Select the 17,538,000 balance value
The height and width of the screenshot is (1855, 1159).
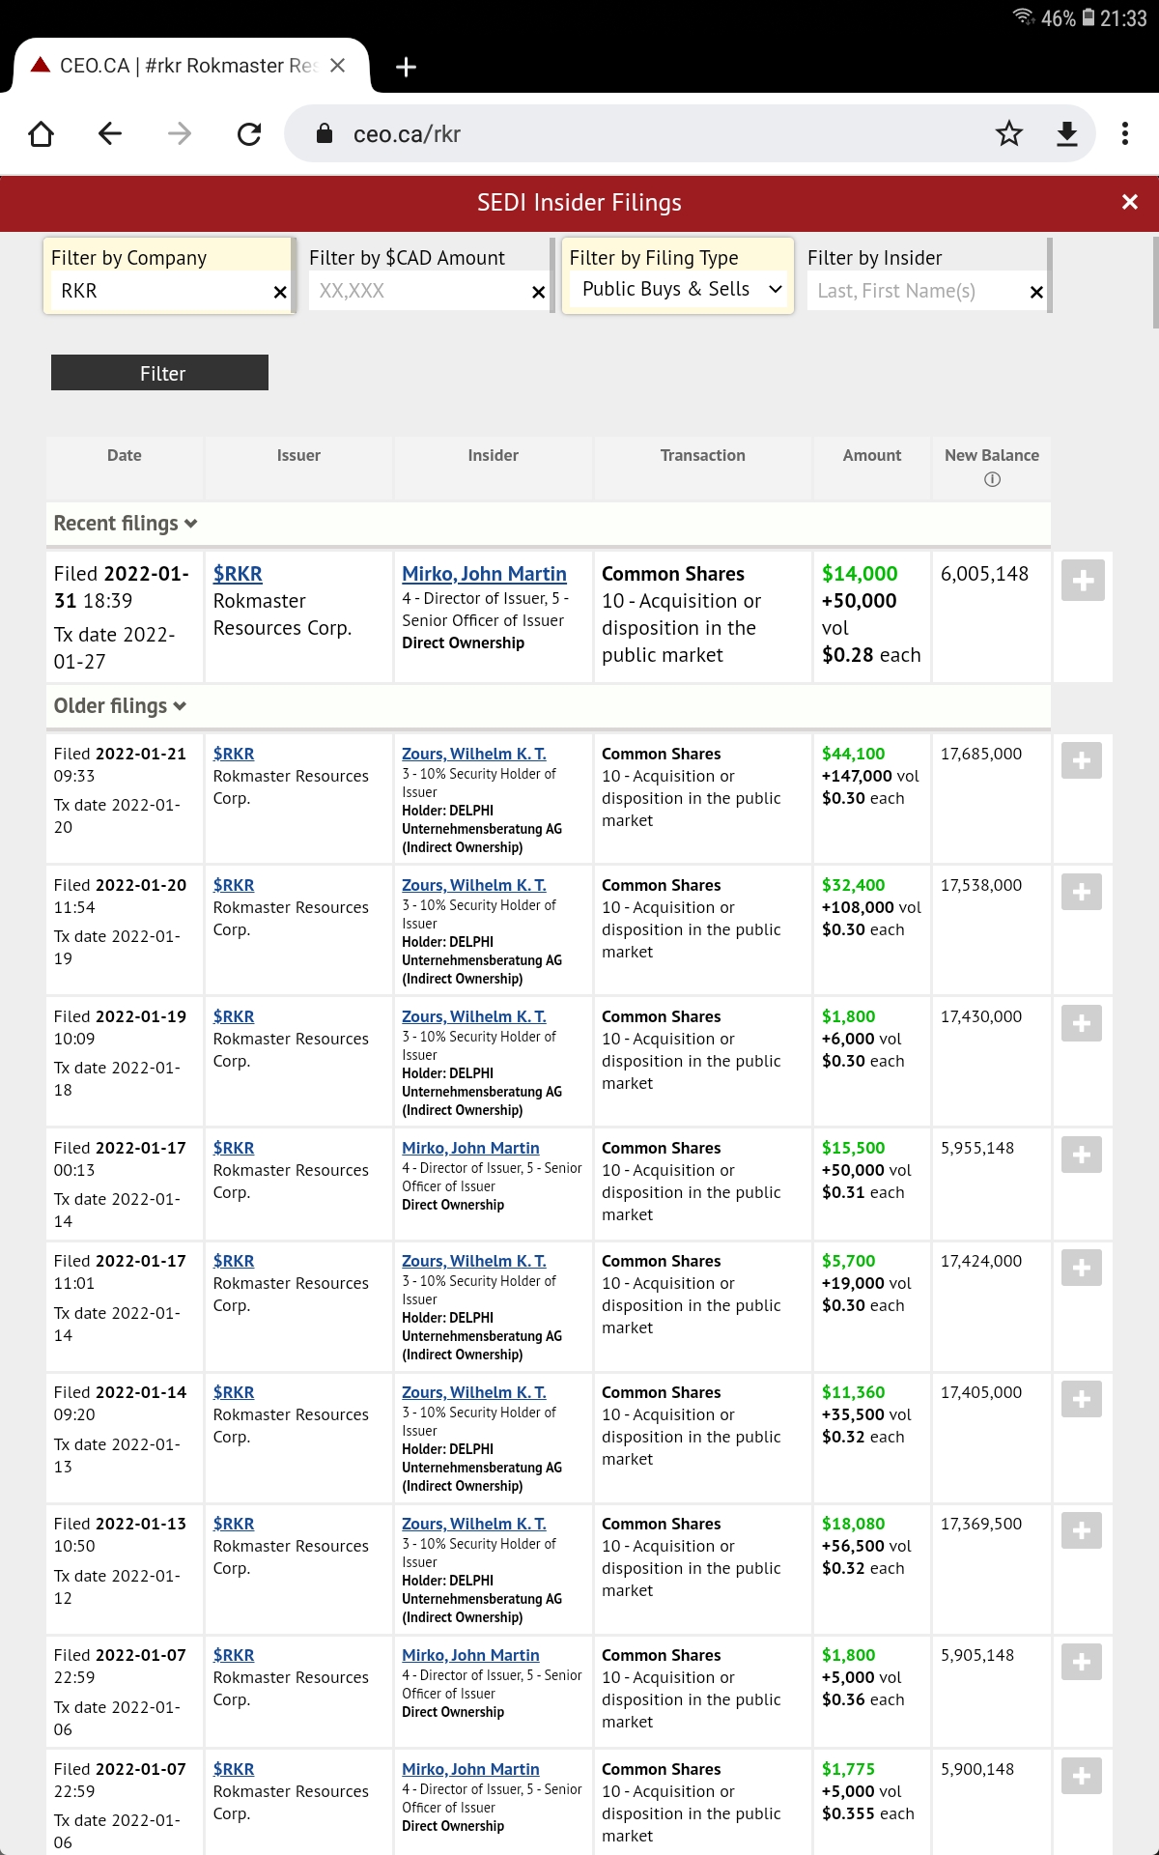tap(981, 885)
